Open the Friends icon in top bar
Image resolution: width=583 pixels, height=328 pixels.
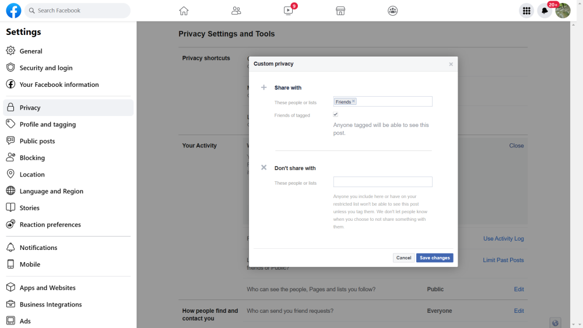click(x=236, y=10)
